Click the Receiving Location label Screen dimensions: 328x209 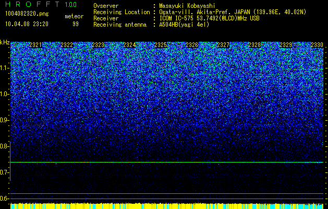(x=122, y=12)
